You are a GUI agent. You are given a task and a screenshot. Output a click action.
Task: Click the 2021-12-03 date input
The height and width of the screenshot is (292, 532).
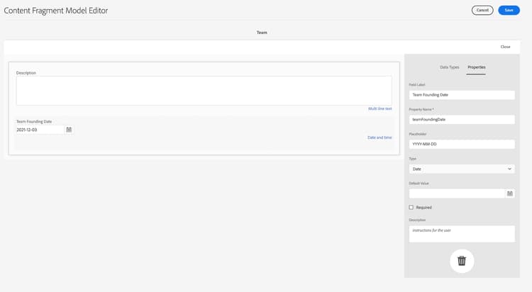(x=40, y=130)
